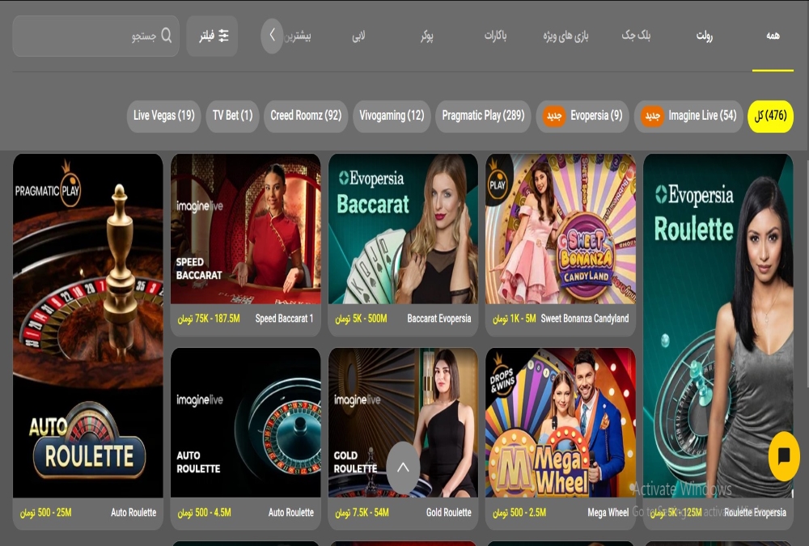Filter by Evopersia (9) provider

pos(582,116)
